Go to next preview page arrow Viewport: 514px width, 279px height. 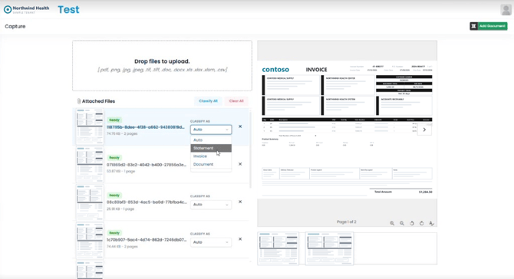[x=424, y=130]
